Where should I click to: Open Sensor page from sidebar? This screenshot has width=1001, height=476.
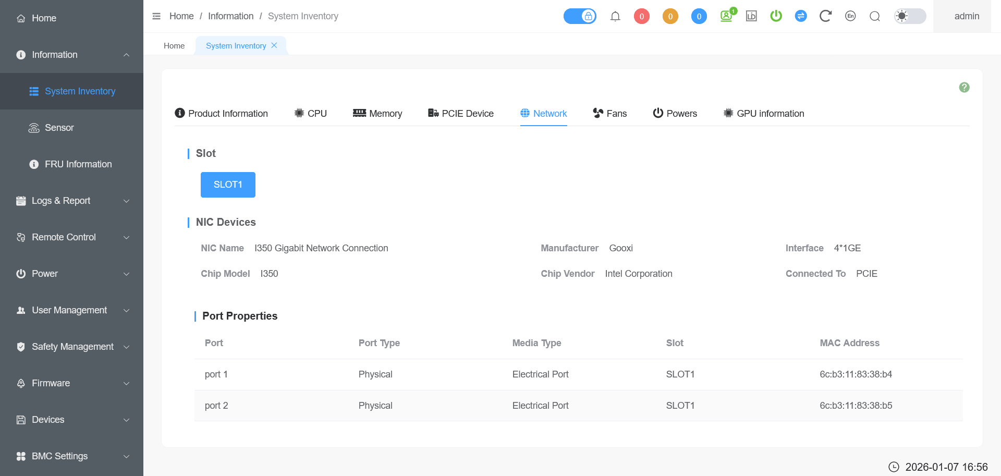point(59,128)
